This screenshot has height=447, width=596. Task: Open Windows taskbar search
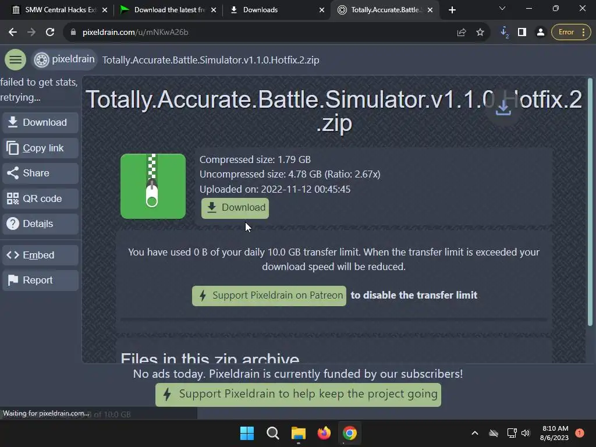[x=272, y=433]
